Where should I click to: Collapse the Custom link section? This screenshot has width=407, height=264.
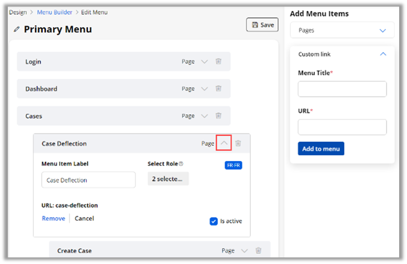(x=383, y=54)
